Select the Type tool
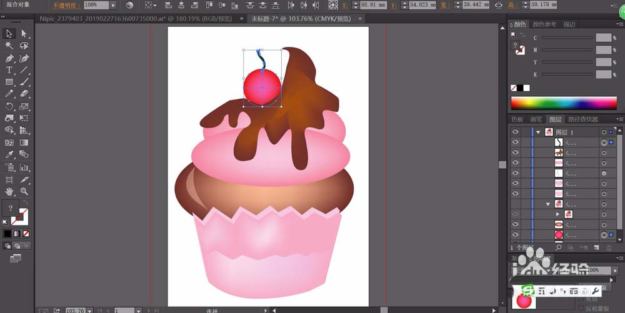 point(9,70)
